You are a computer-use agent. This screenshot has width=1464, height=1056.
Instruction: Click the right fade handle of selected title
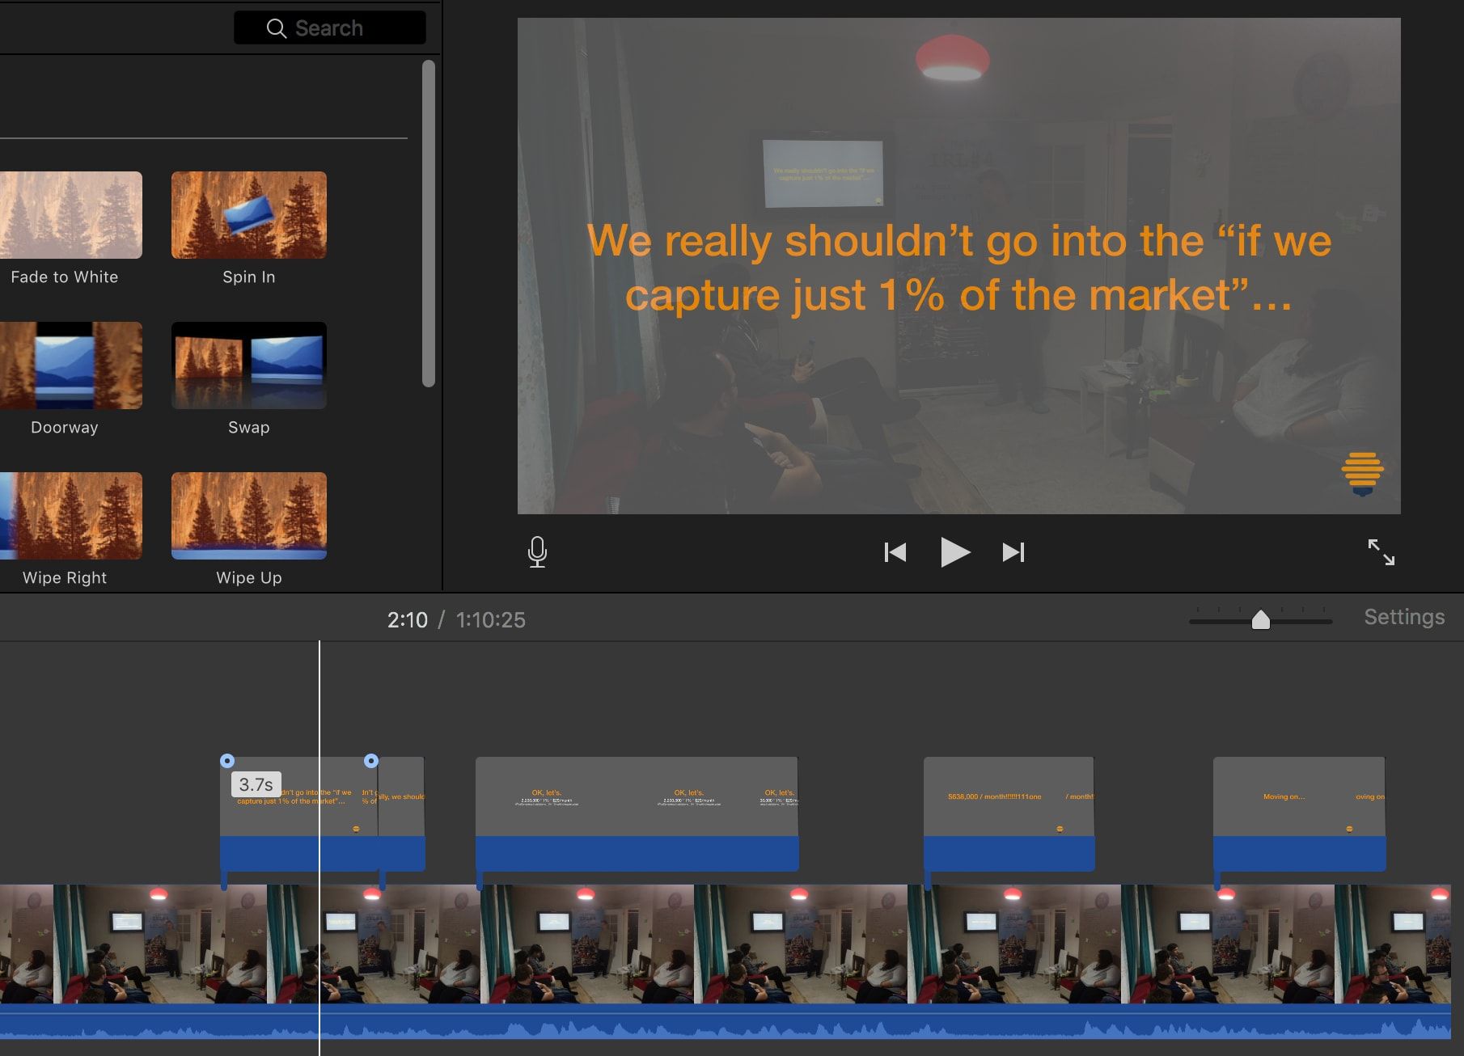coord(371,761)
